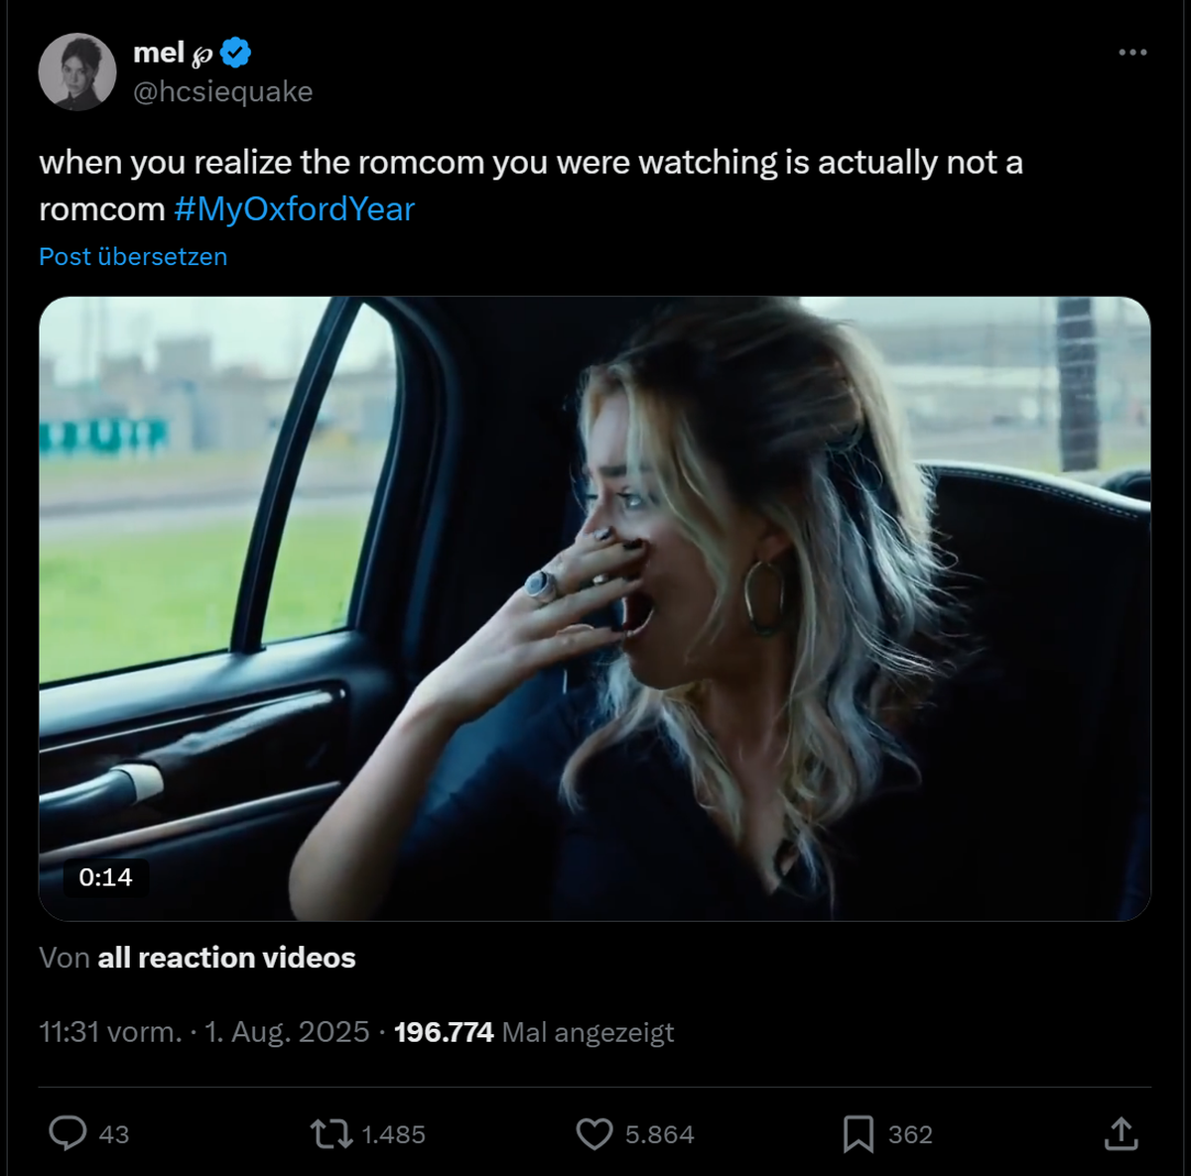Click the blue verified badge
1191x1176 pixels.
pyautogui.click(x=235, y=52)
